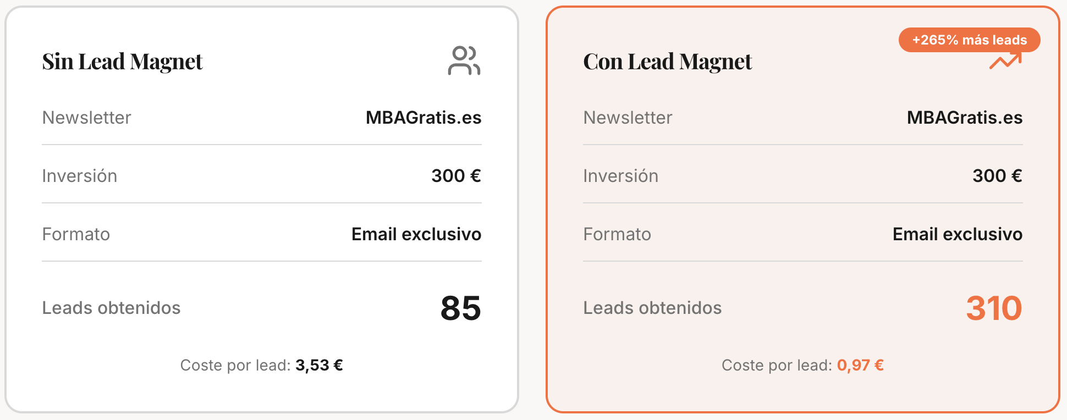Click MBAGratis.es in the Sin Lead Magnet card
The image size is (1067, 420).
(424, 118)
